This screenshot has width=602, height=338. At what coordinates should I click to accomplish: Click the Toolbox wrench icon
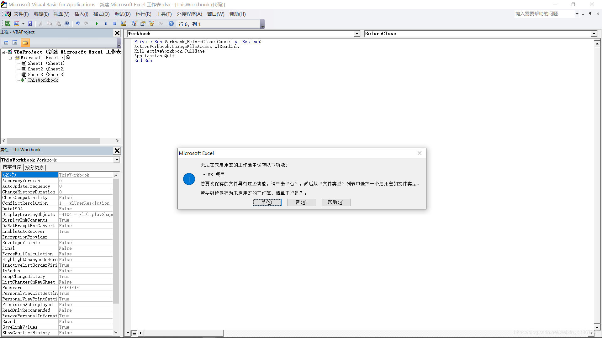click(x=161, y=23)
